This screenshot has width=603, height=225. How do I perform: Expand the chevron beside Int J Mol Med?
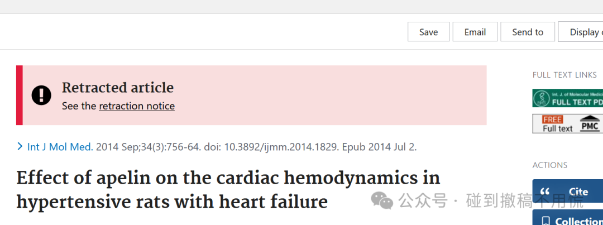pos(20,146)
